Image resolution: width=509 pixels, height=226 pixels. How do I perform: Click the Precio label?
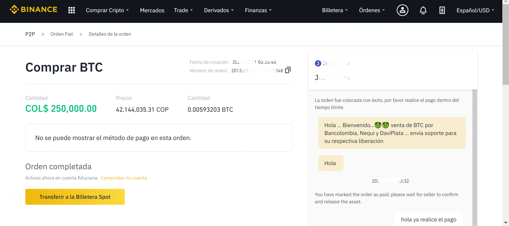(x=124, y=98)
